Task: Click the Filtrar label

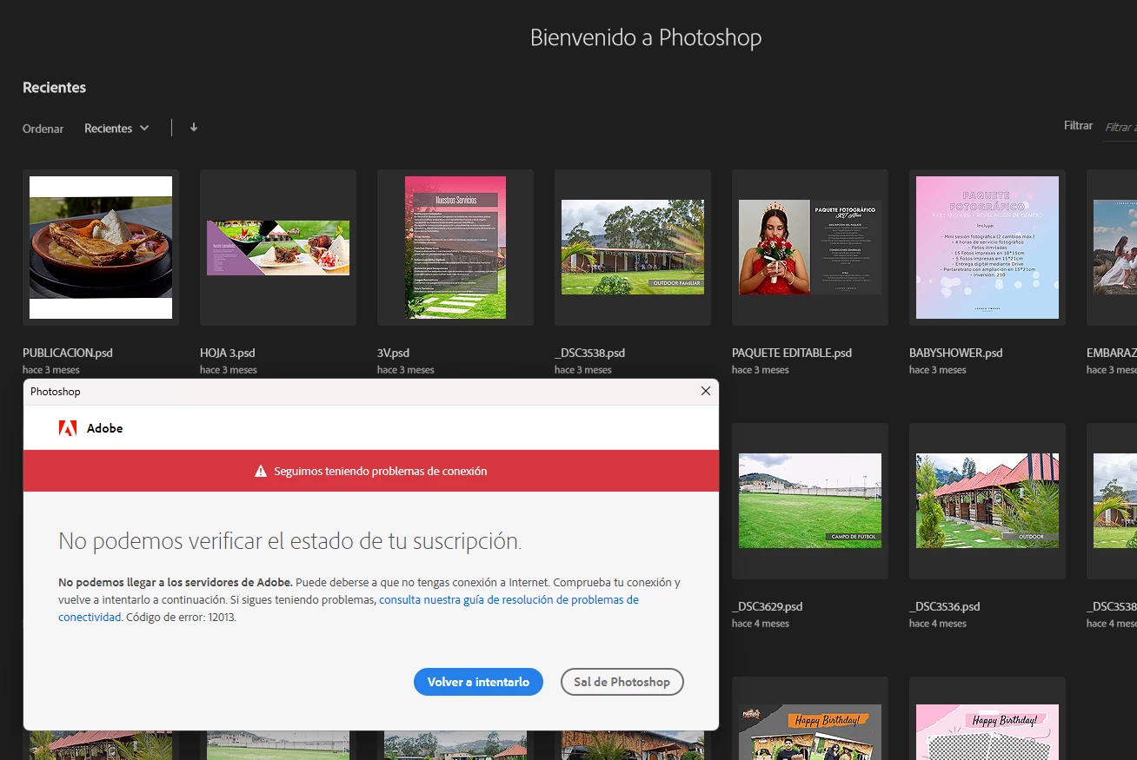Action: (1079, 126)
